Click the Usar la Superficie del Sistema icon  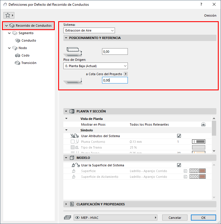[x=76, y=165]
